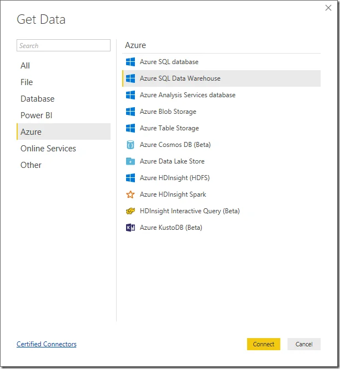Select the All category
The image size is (340, 369).
pos(25,66)
